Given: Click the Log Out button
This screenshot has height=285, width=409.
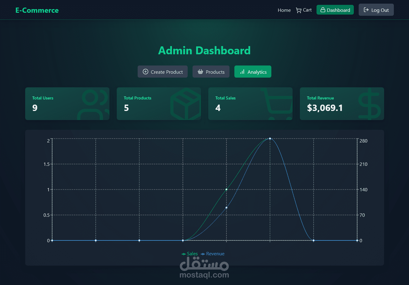Looking at the screenshot, I should tap(376, 10).
